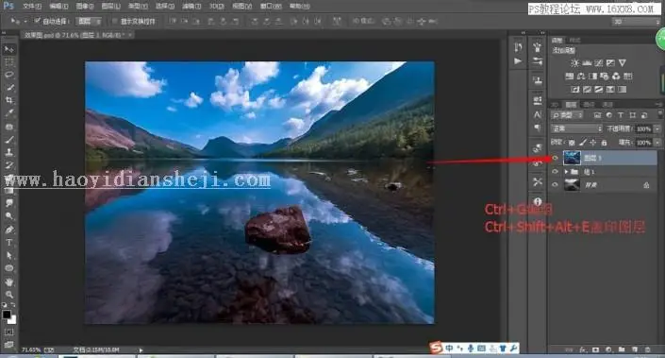Select the Ellipse shape tool

(x=8, y=268)
